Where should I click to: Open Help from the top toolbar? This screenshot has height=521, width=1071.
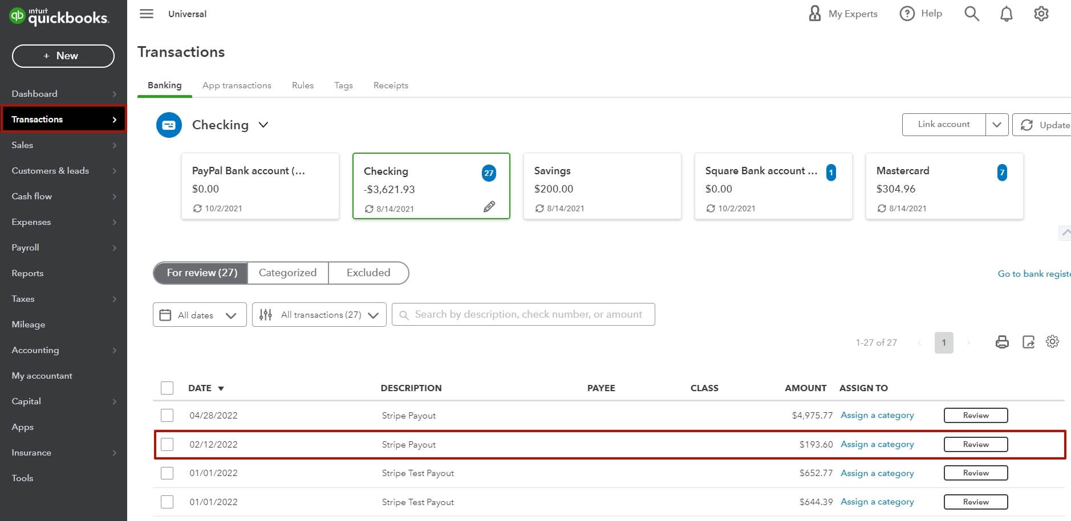(920, 13)
